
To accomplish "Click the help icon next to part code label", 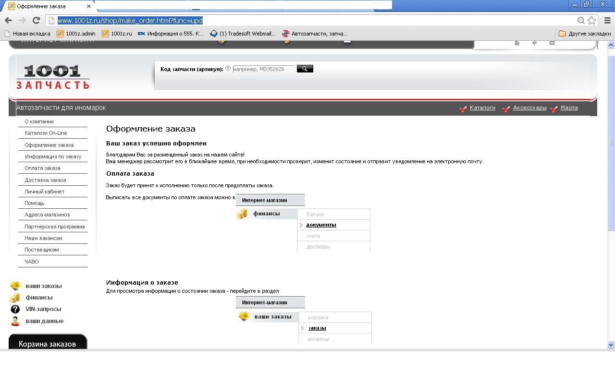I will [228, 69].
